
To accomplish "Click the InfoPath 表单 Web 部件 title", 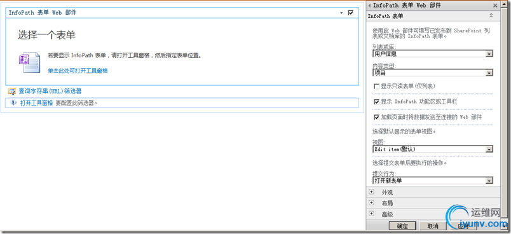I will [x=43, y=13].
